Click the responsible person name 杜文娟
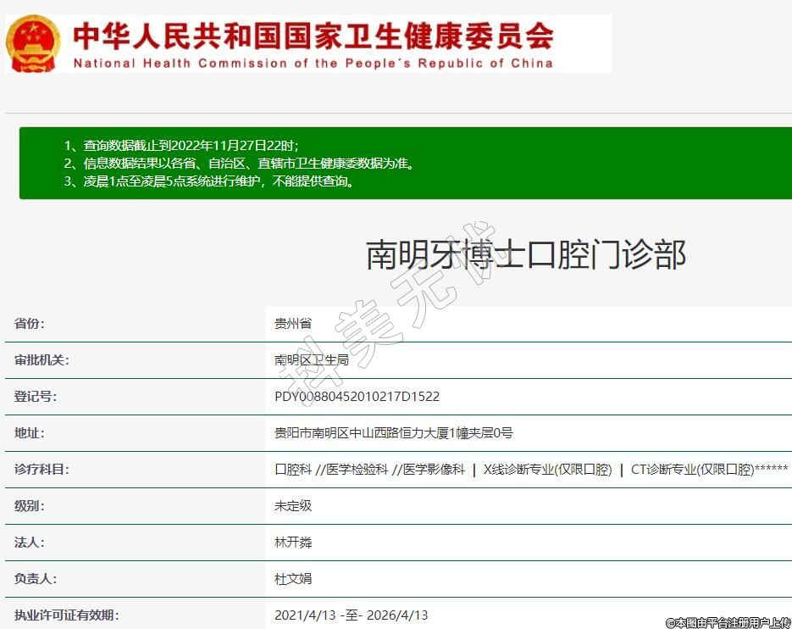 tap(293, 579)
